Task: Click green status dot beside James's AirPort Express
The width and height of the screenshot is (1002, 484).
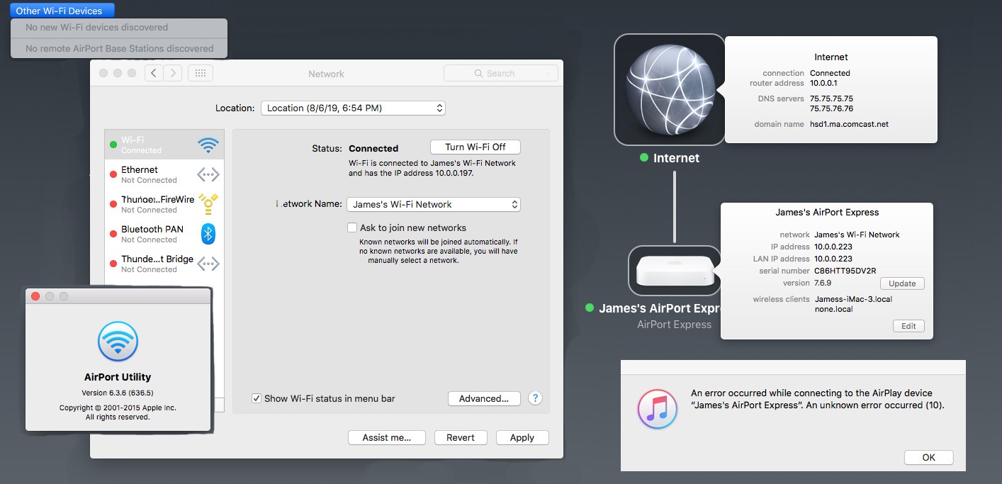Action: click(590, 308)
